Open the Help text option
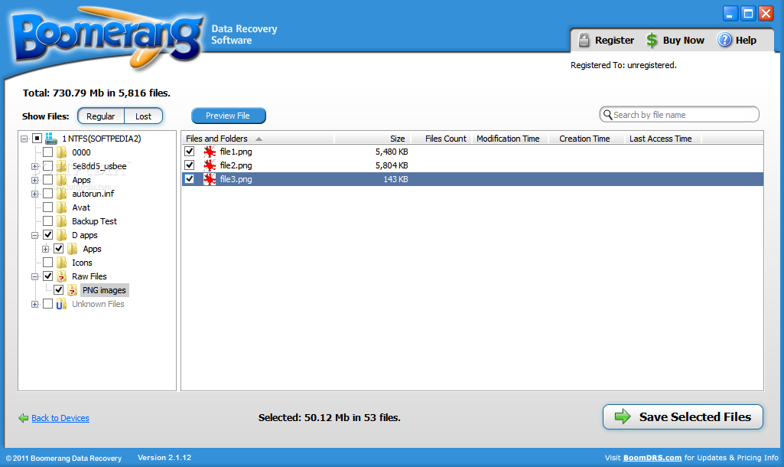 (x=746, y=40)
